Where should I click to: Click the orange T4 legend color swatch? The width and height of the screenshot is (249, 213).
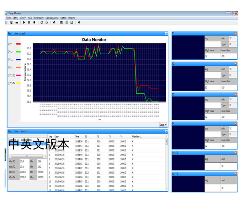tap(18, 67)
